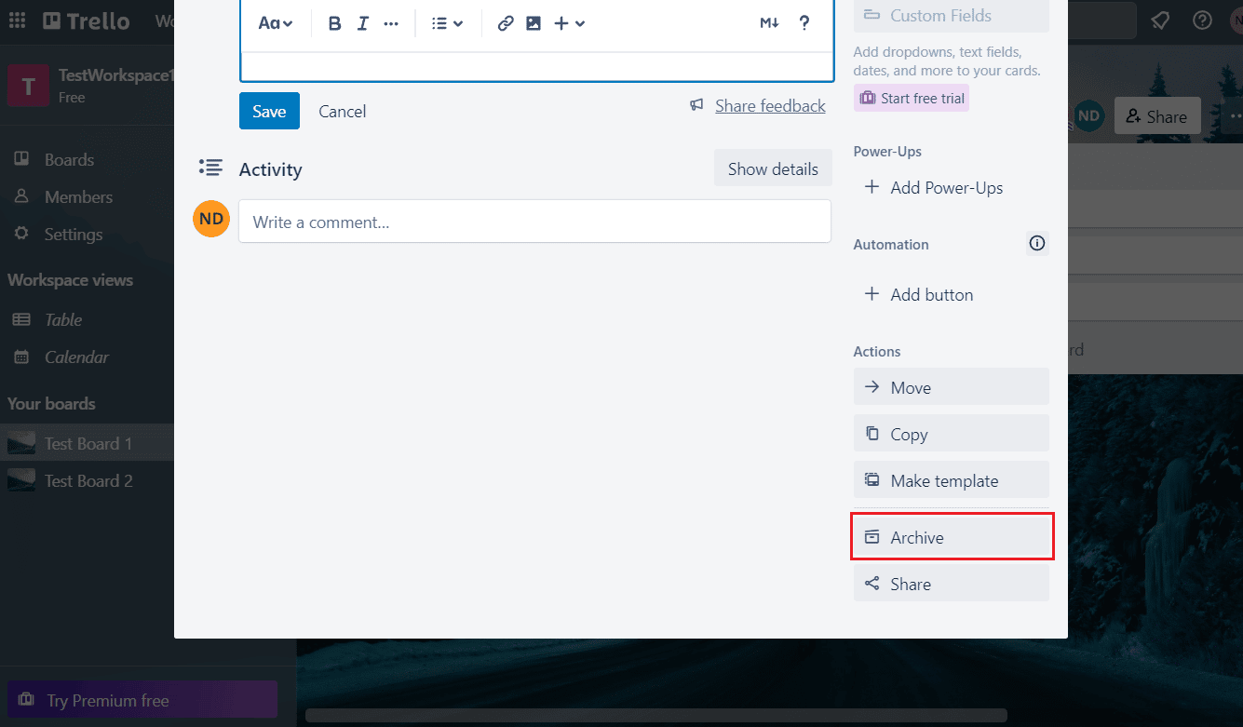This screenshot has height=727, width=1243.
Task: Make template from this card
Action: click(951, 480)
